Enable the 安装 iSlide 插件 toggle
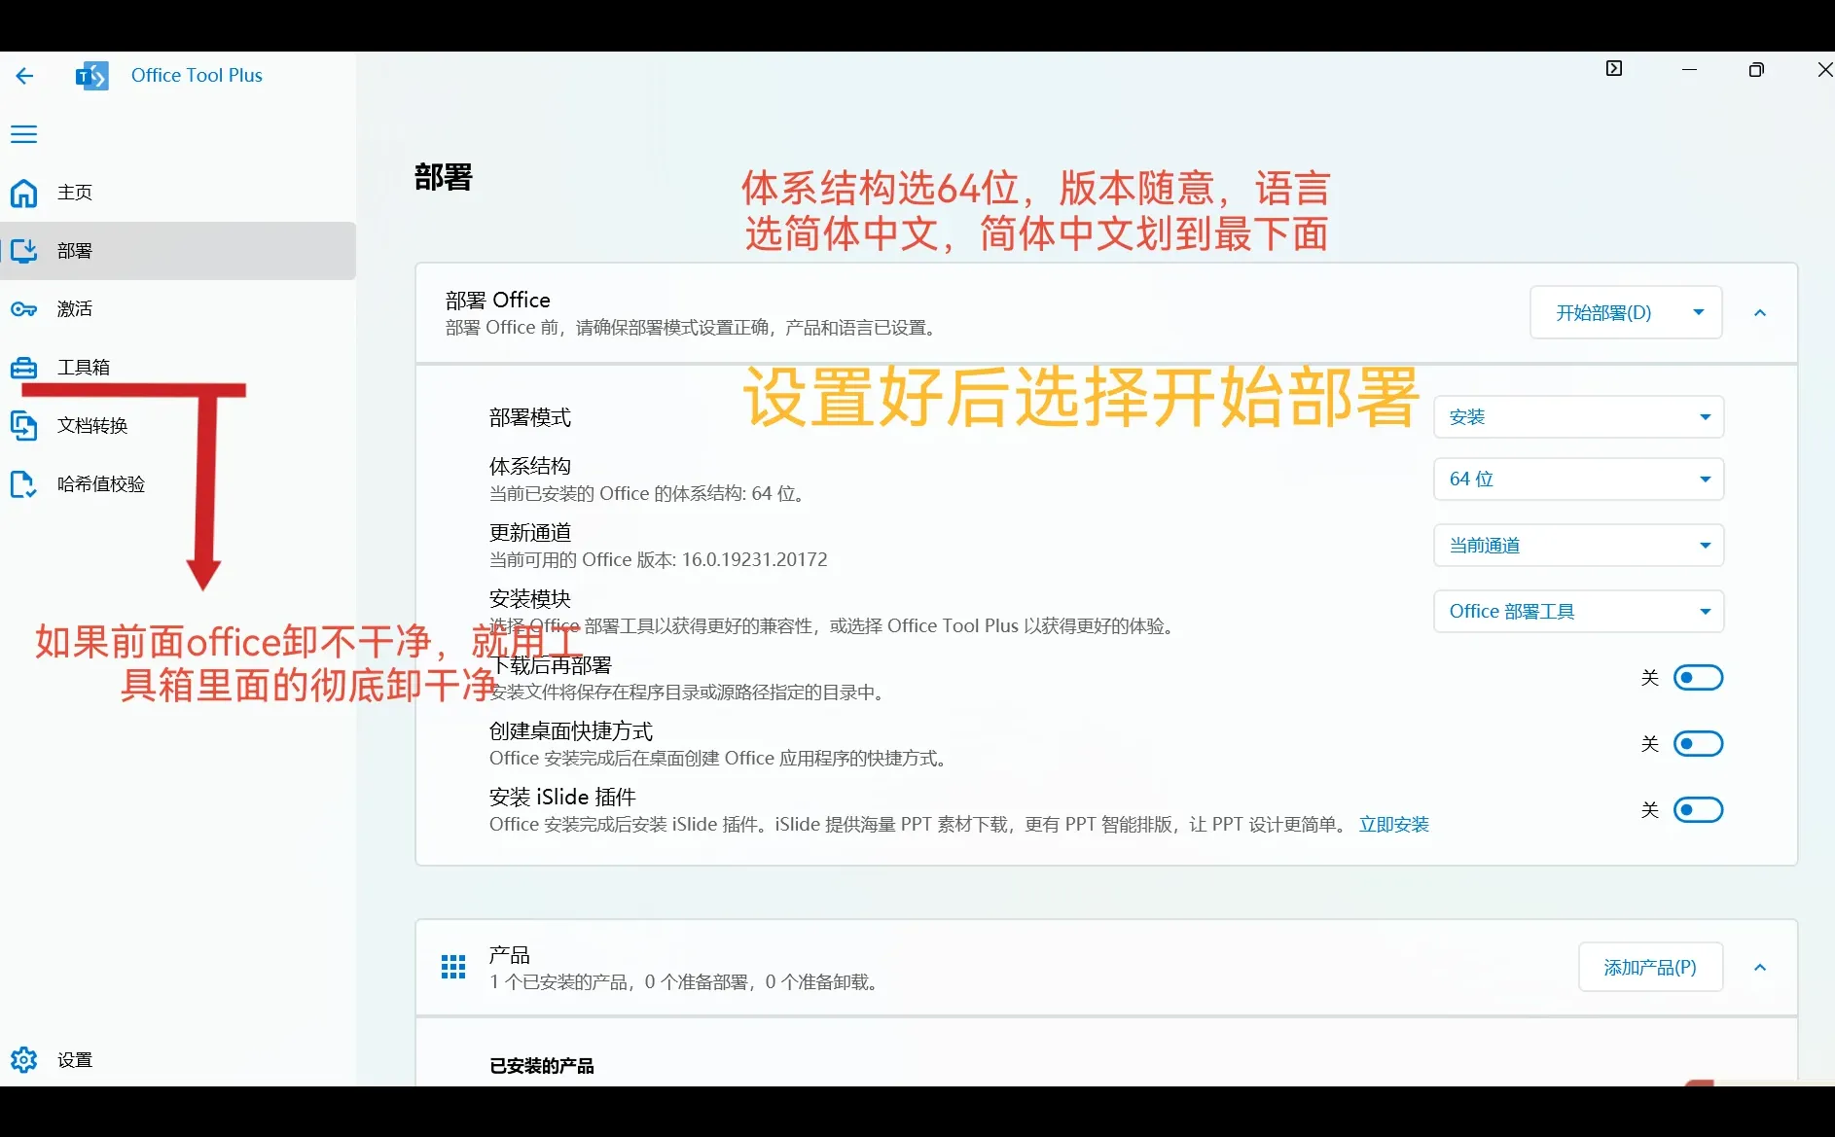The width and height of the screenshot is (1835, 1137). coord(1697,808)
